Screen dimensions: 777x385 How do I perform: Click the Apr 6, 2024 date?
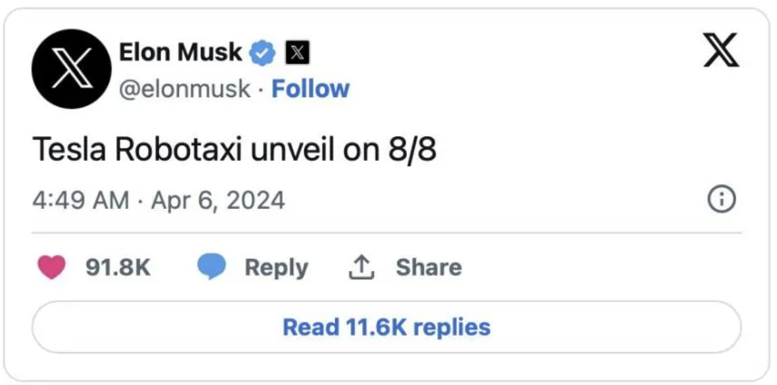tap(218, 200)
